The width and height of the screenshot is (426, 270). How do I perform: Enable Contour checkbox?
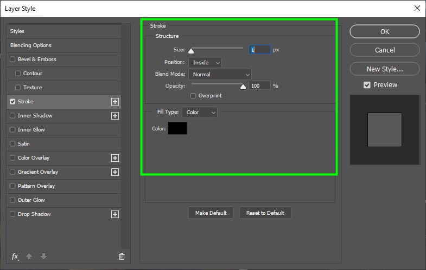(18, 73)
